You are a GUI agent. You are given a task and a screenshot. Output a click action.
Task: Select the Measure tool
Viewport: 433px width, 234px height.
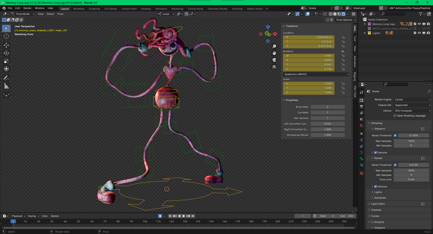tap(6, 86)
